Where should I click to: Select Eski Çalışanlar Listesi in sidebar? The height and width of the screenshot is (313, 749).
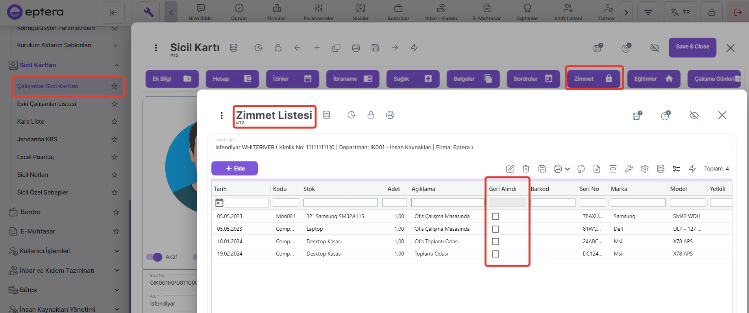[x=46, y=104]
